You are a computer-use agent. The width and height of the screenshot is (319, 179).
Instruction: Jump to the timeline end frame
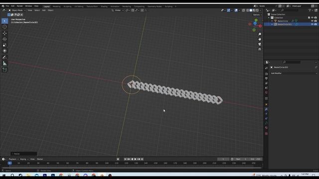[x=142, y=159]
